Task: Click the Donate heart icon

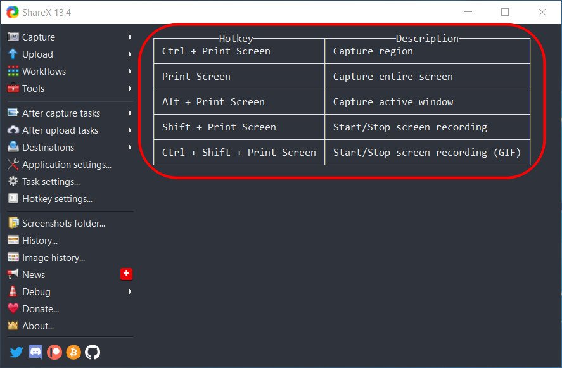Action: (x=13, y=308)
